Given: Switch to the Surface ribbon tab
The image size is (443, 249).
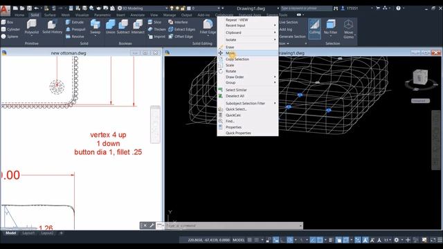Looking at the screenshot, I should 50,15.
